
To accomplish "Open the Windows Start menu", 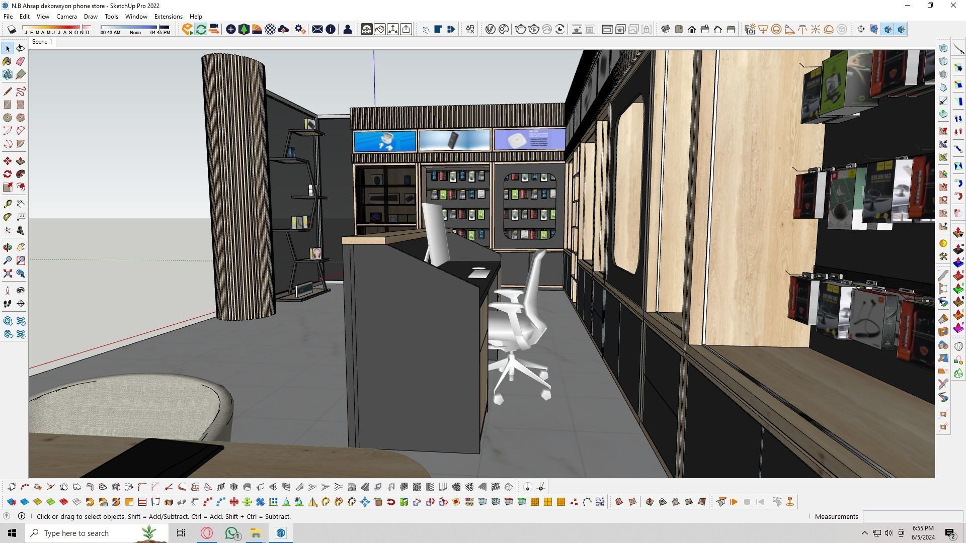I will click(x=12, y=533).
